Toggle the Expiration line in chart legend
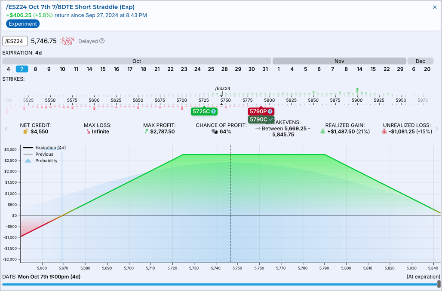This screenshot has height=291, width=442. tap(44, 148)
